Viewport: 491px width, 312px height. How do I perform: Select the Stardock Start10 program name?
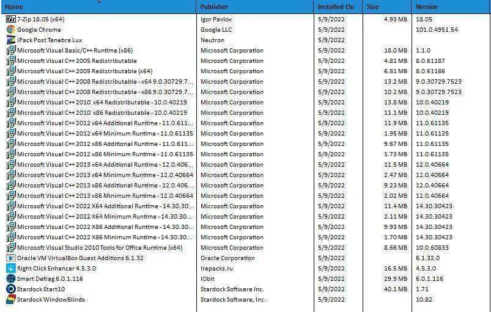point(41,289)
